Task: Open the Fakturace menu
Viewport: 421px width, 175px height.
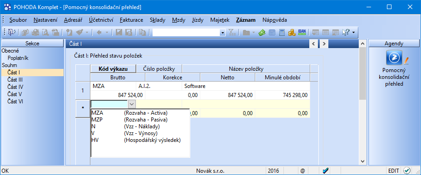Action: pos(132,20)
